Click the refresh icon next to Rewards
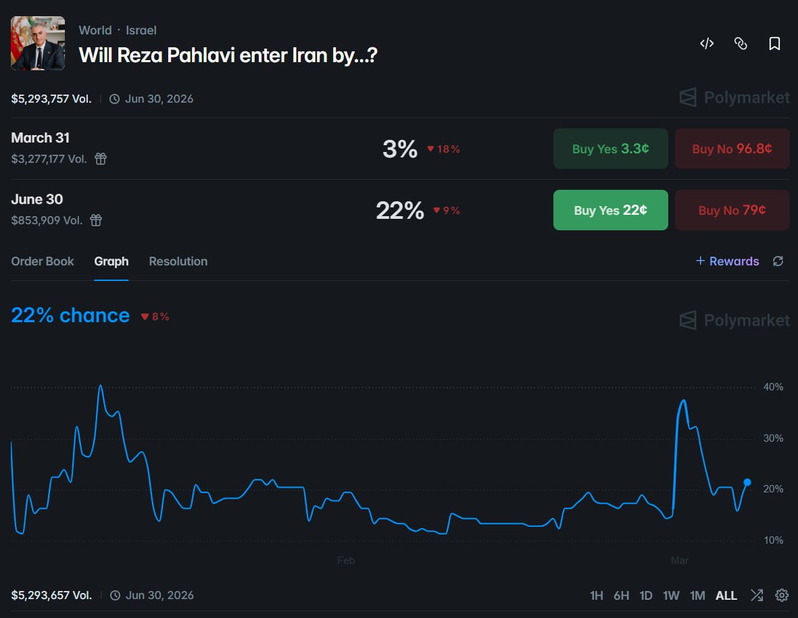 click(778, 261)
